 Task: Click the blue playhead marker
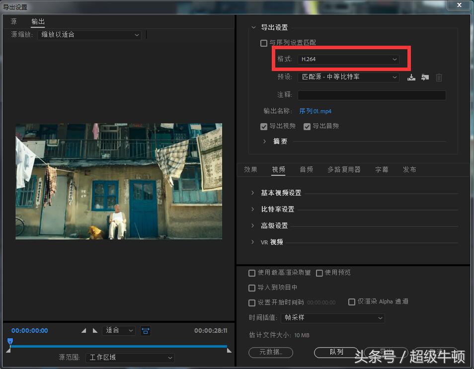coord(10,342)
